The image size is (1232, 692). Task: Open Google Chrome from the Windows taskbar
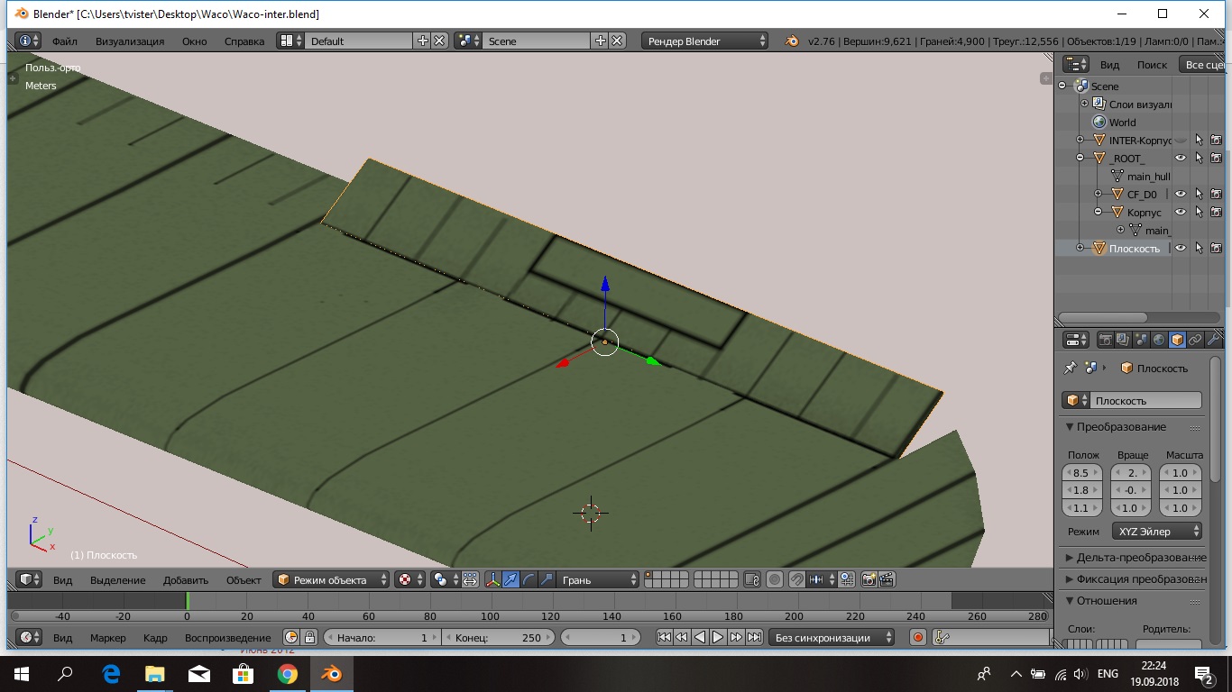[x=287, y=674]
